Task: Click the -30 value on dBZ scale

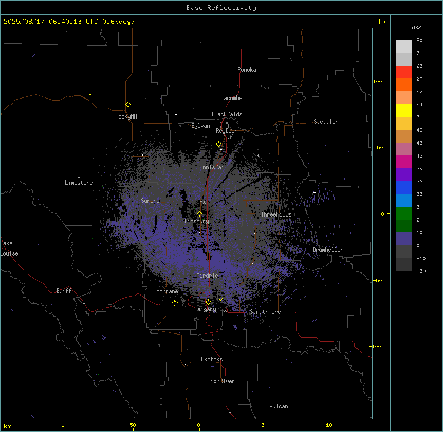Action: click(421, 271)
